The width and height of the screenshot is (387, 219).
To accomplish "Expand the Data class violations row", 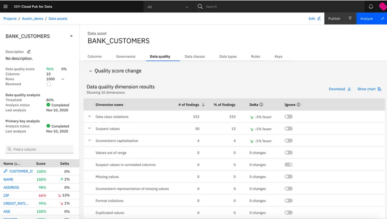I will (90, 116).
